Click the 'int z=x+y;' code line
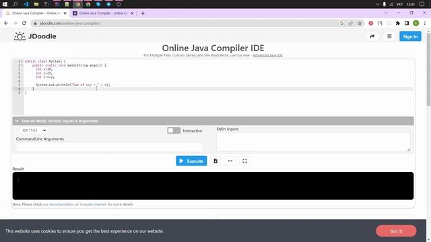 (45, 77)
